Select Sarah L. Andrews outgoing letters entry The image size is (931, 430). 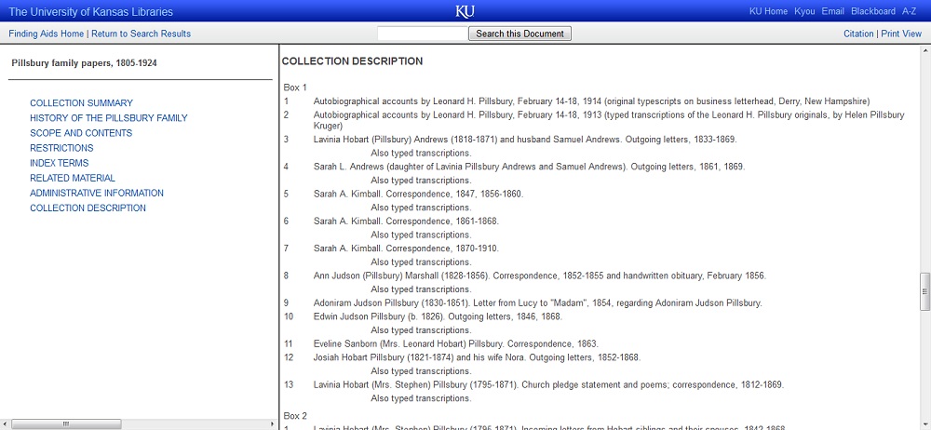529,167
